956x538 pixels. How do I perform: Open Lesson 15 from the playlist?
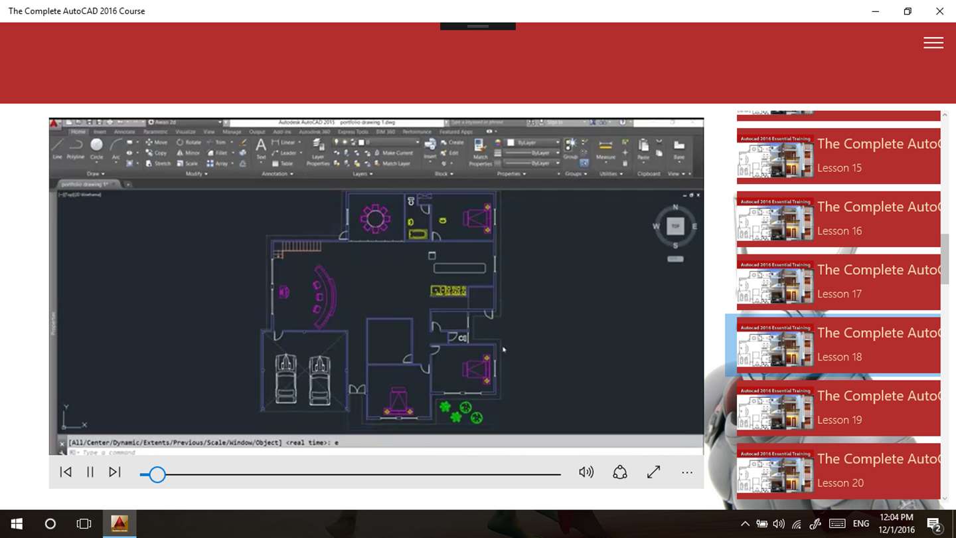[838, 156]
